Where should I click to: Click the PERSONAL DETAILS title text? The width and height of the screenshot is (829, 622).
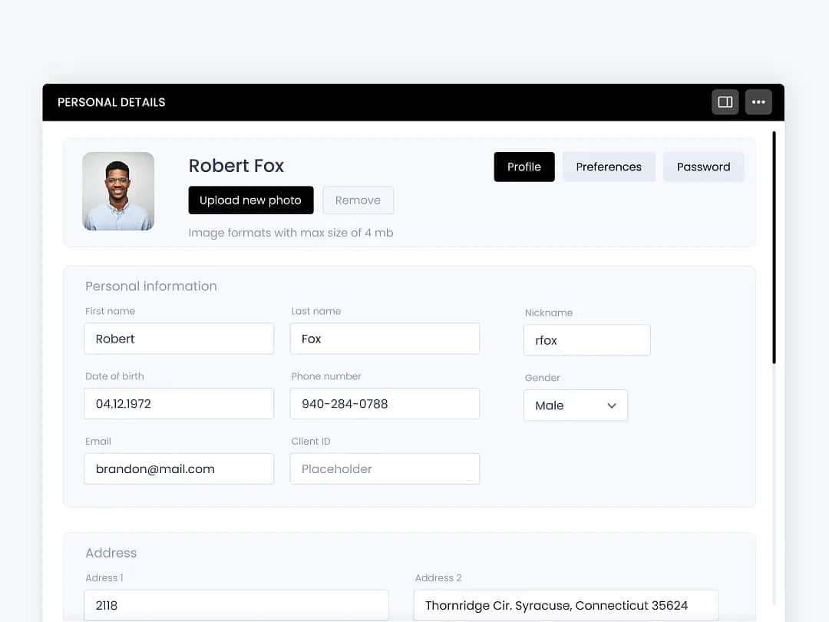click(x=111, y=102)
